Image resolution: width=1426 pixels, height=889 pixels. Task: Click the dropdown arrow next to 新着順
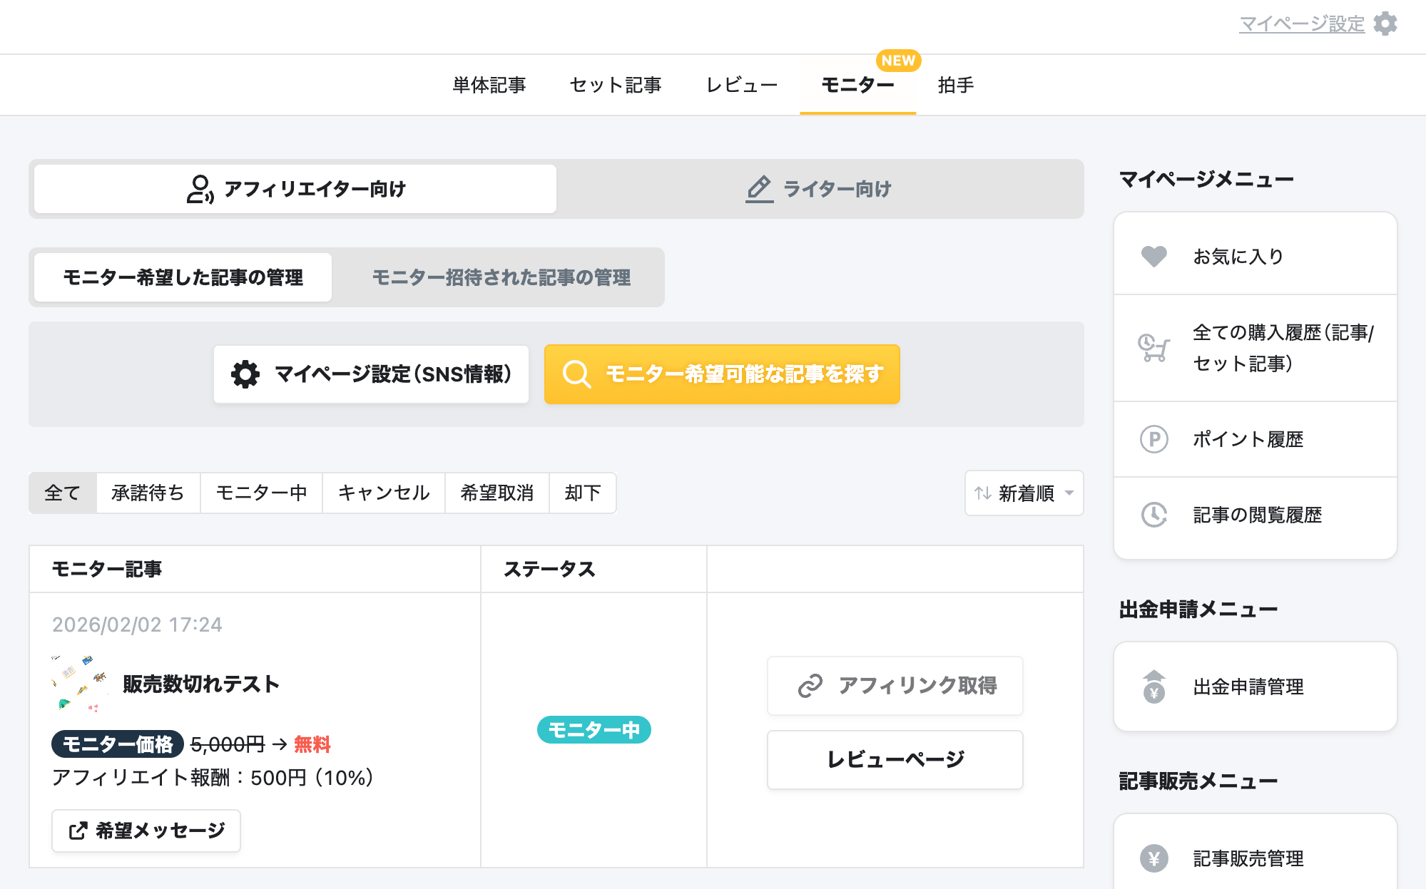pos(1069,493)
